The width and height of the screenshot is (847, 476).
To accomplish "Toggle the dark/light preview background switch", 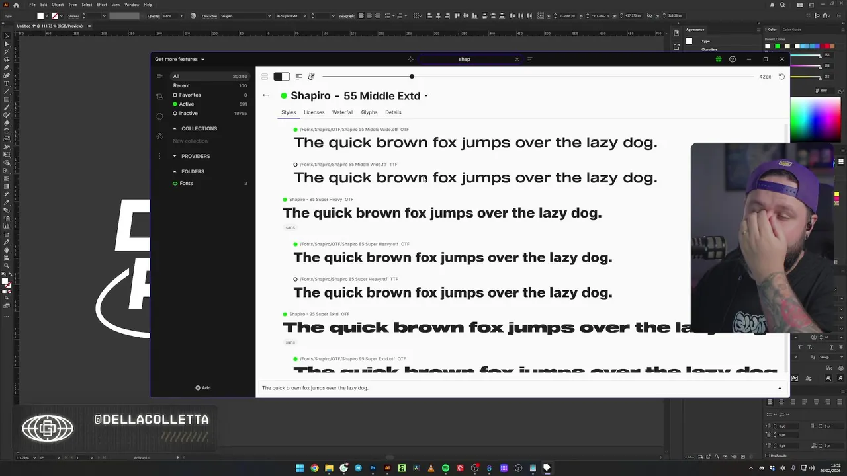I will [x=281, y=77].
